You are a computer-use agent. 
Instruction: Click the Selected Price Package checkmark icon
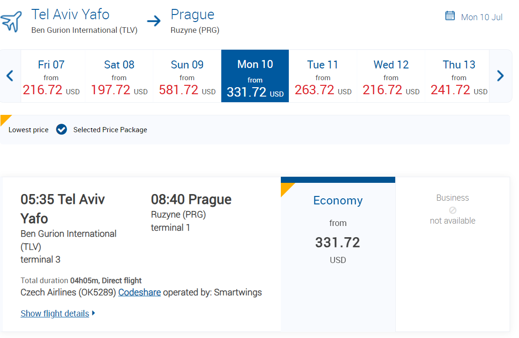(x=61, y=129)
